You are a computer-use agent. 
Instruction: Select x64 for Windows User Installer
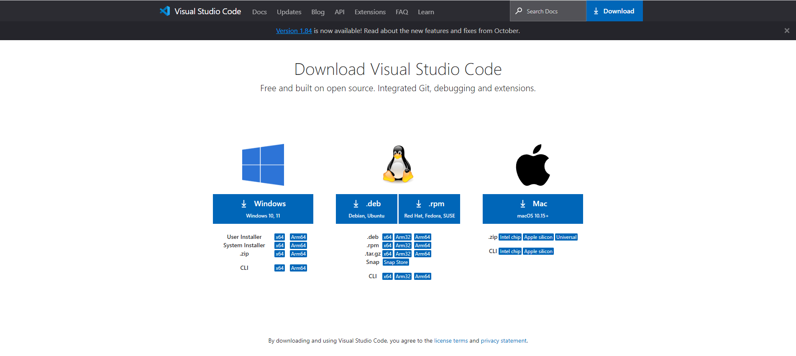click(280, 237)
